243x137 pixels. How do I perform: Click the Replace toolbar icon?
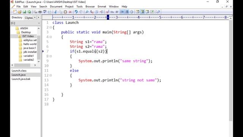click(x=92, y=12)
